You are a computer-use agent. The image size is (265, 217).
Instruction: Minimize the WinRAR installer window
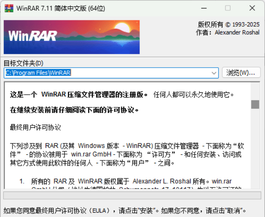[204, 8]
